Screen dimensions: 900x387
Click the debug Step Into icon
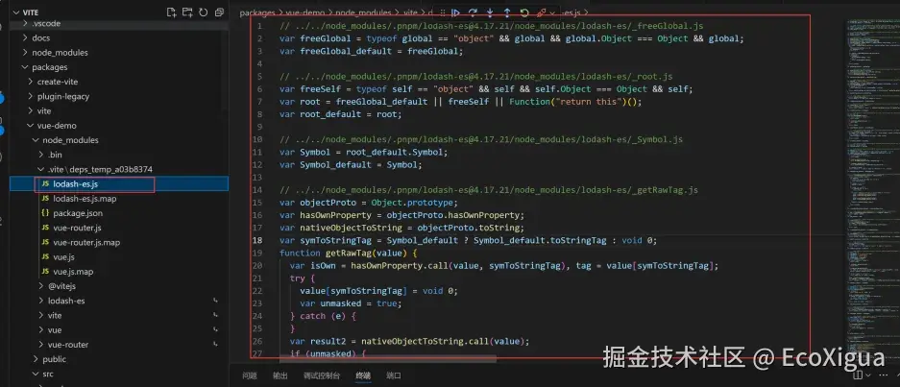coord(490,12)
